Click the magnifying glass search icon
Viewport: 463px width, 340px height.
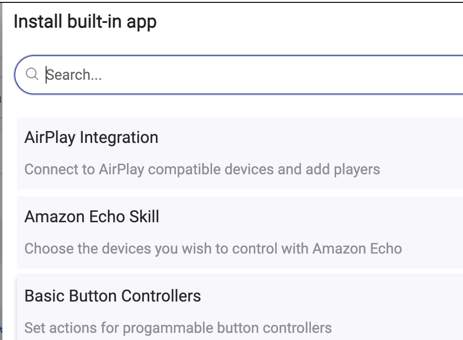32,74
